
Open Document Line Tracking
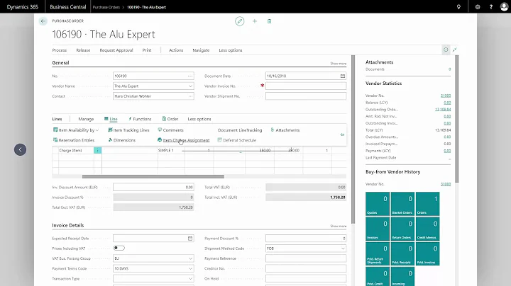click(240, 130)
